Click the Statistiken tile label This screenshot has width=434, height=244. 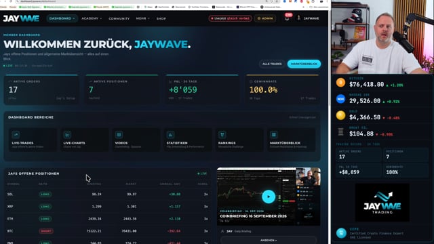(177, 143)
